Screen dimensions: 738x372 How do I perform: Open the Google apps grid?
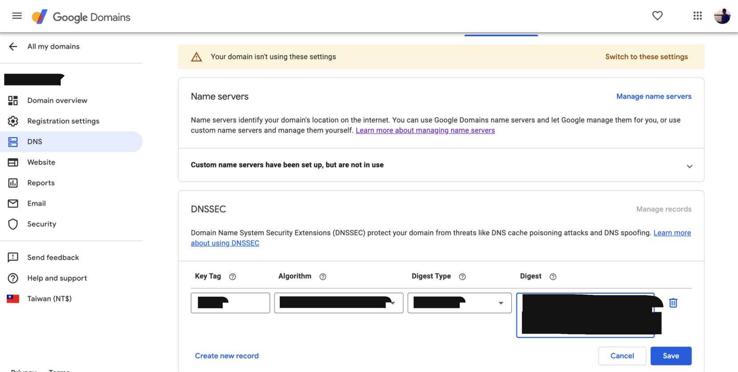(x=697, y=16)
